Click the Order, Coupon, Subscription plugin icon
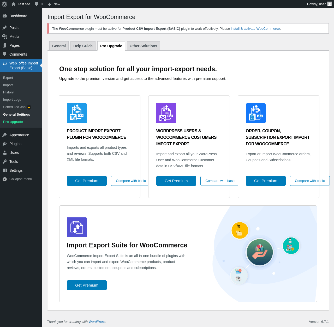Image resolution: width=334 pixels, height=327 pixels. [x=256, y=113]
